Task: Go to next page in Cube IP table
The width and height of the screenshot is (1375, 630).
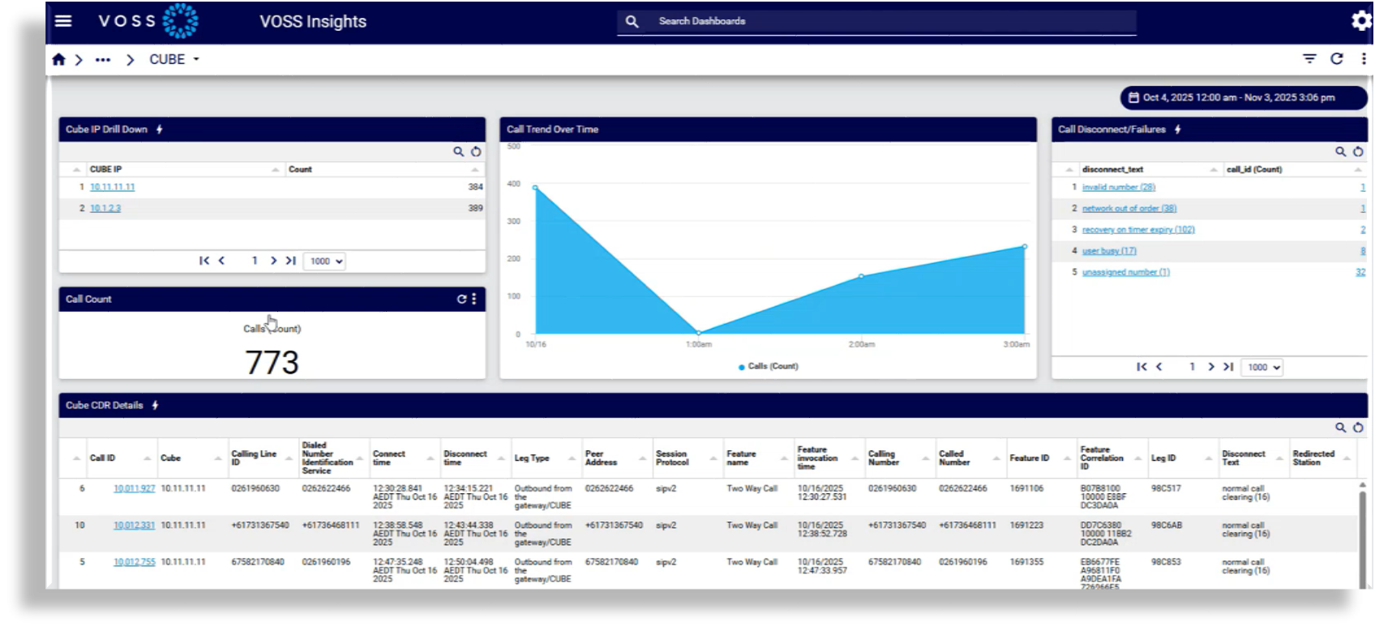Action: coord(273,261)
